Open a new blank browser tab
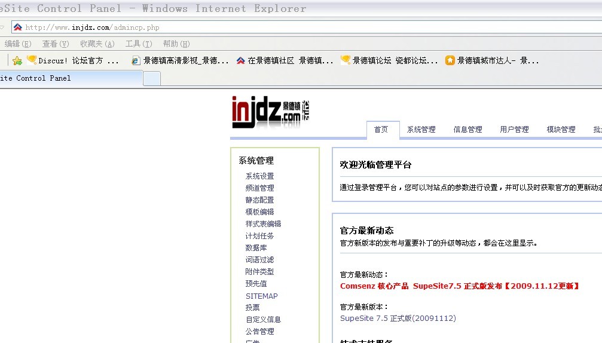The width and height of the screenshot is (602, 343). pyautogui.click(x=152, y=79)
